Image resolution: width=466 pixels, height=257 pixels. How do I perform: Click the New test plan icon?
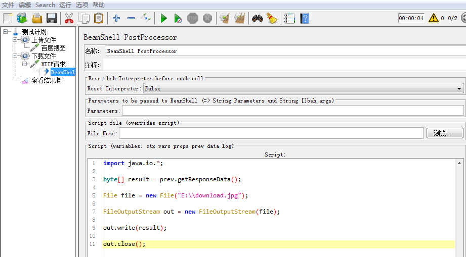tap(8, 18)
